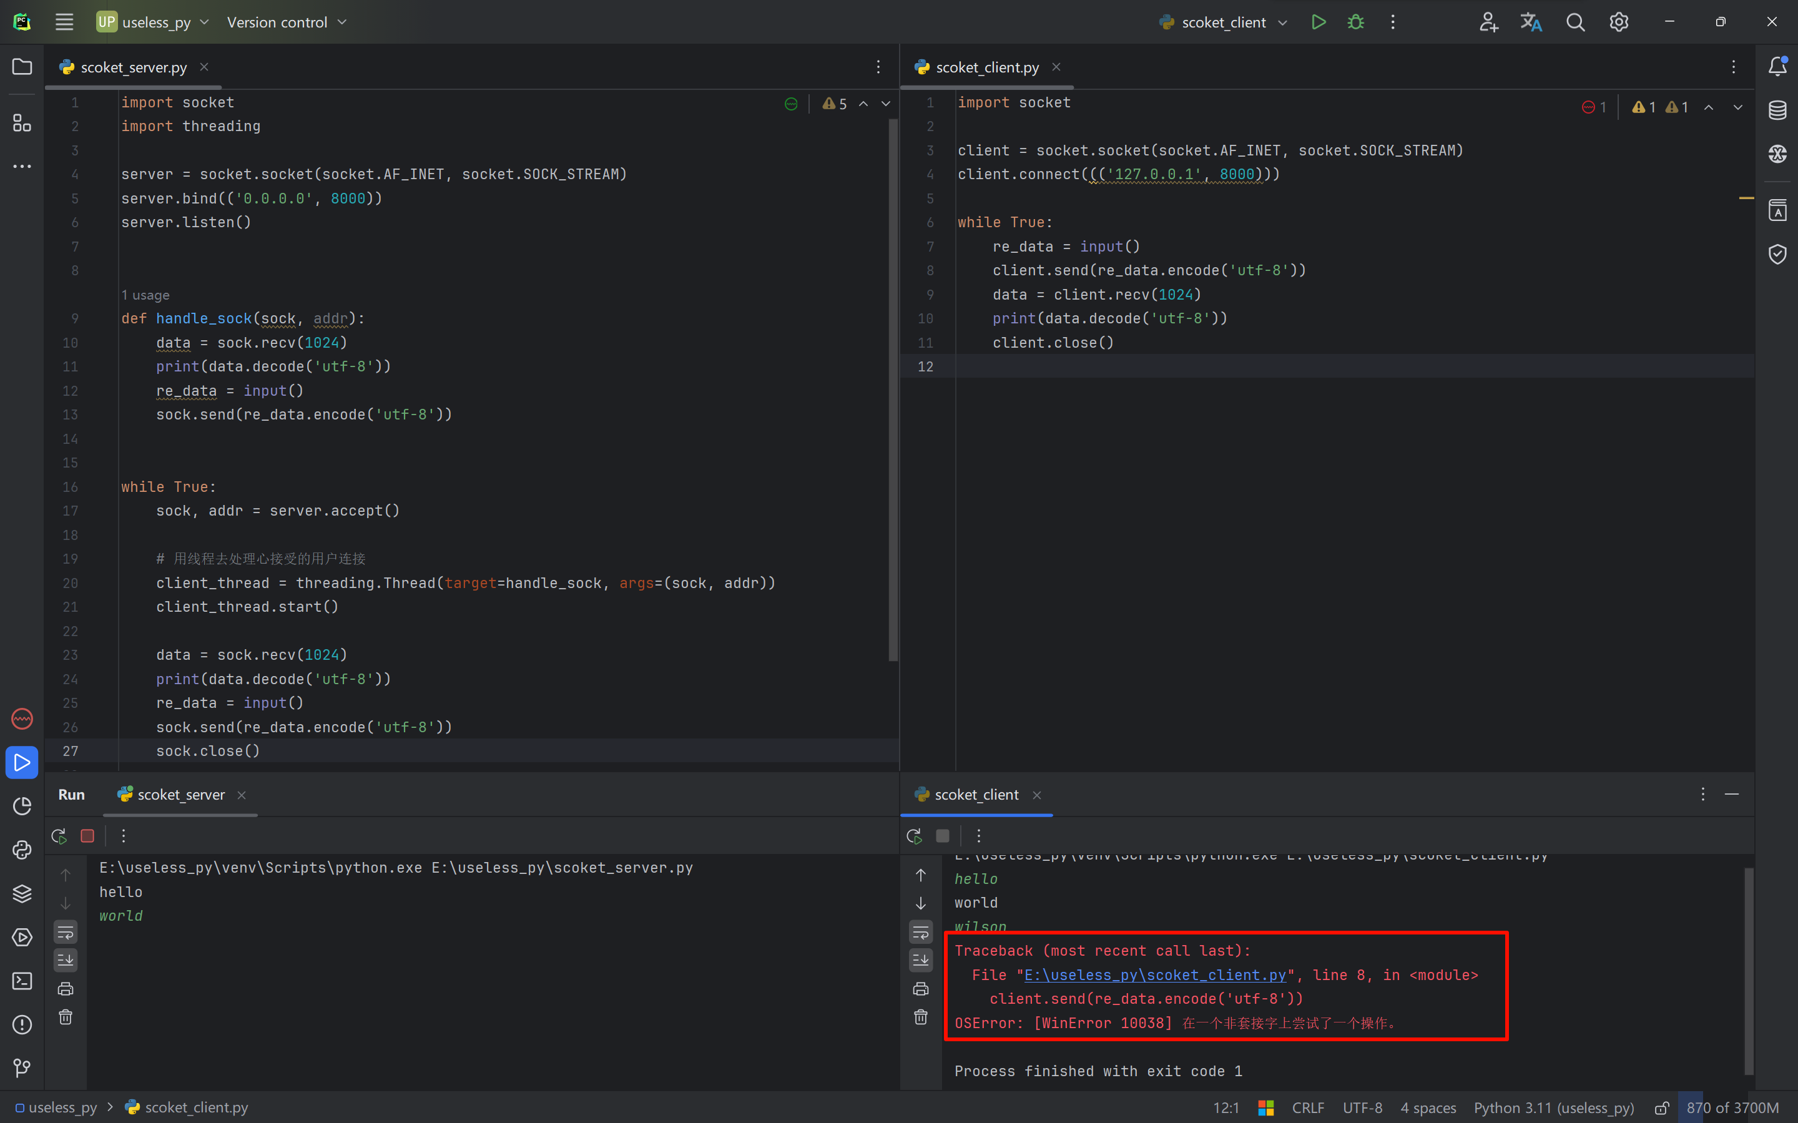Clear the scoket_client console output
1798x1123 pixels.
tap(920, 1017)
